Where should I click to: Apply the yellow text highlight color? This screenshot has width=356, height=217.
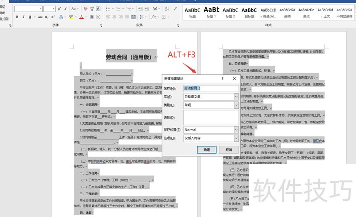point(71,17)
